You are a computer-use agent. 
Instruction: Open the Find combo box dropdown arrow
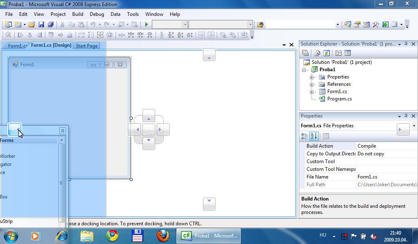click(x=338, y=25)
